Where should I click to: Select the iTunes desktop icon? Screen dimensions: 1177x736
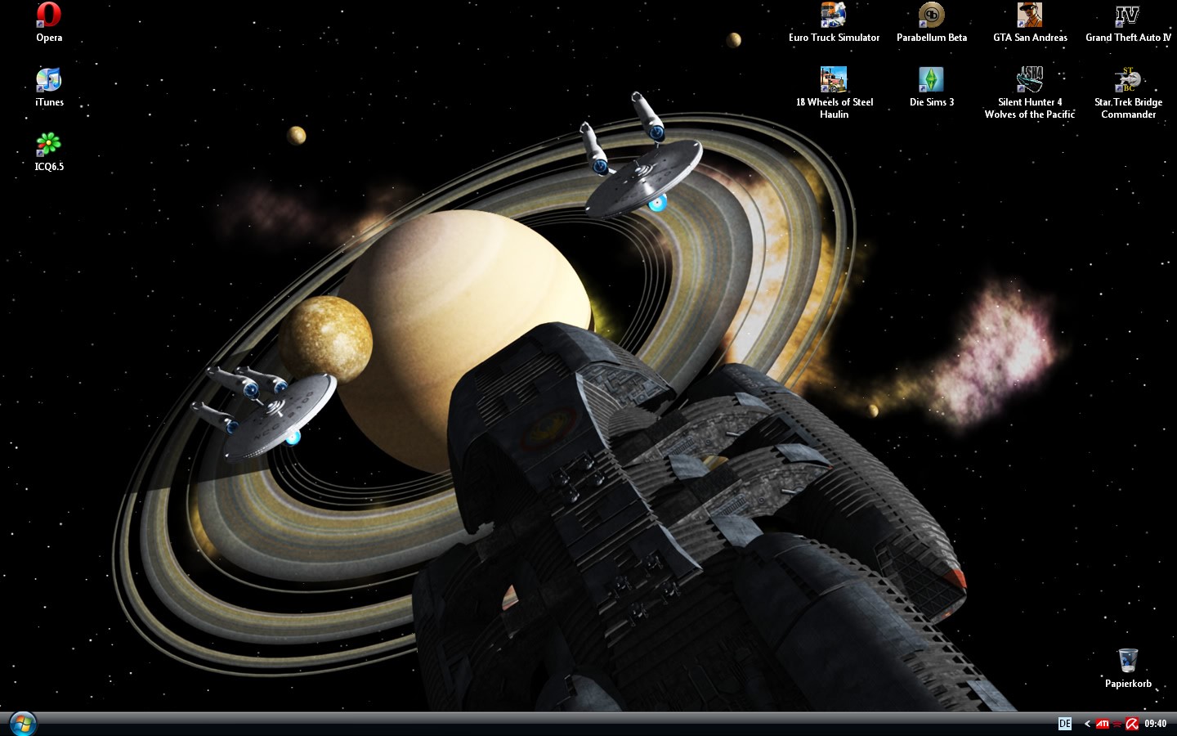(49, 80)
